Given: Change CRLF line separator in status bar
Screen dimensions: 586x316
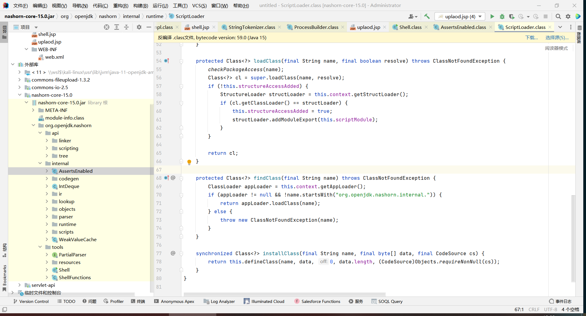Looking at the screenshot, I should pos(534,310).
